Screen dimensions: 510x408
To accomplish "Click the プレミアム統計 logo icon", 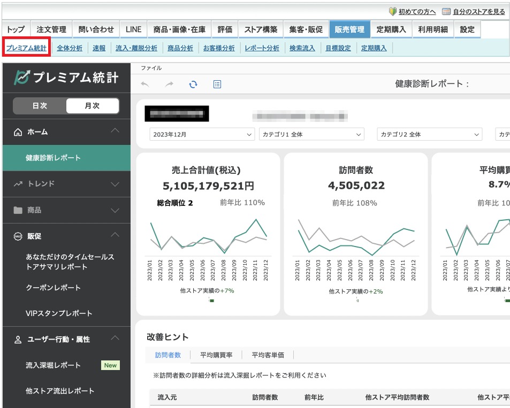I will (x=21, y=78).
